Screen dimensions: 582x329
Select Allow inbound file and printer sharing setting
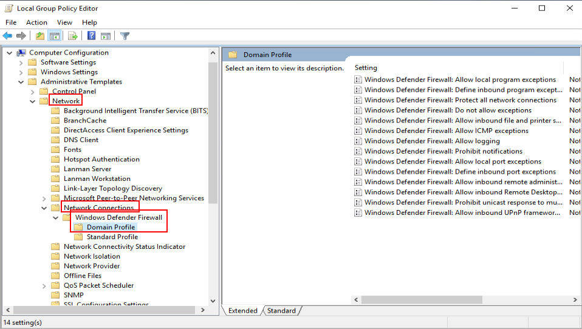click(x=462, y=120)
